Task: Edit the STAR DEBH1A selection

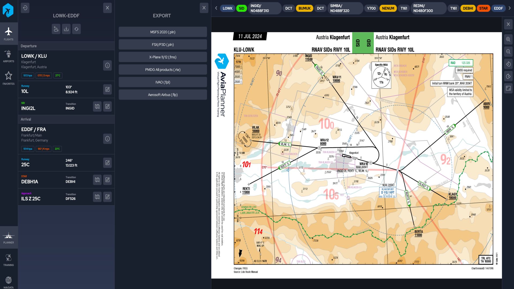Action: pyautogui.click(x=107, y=180)
